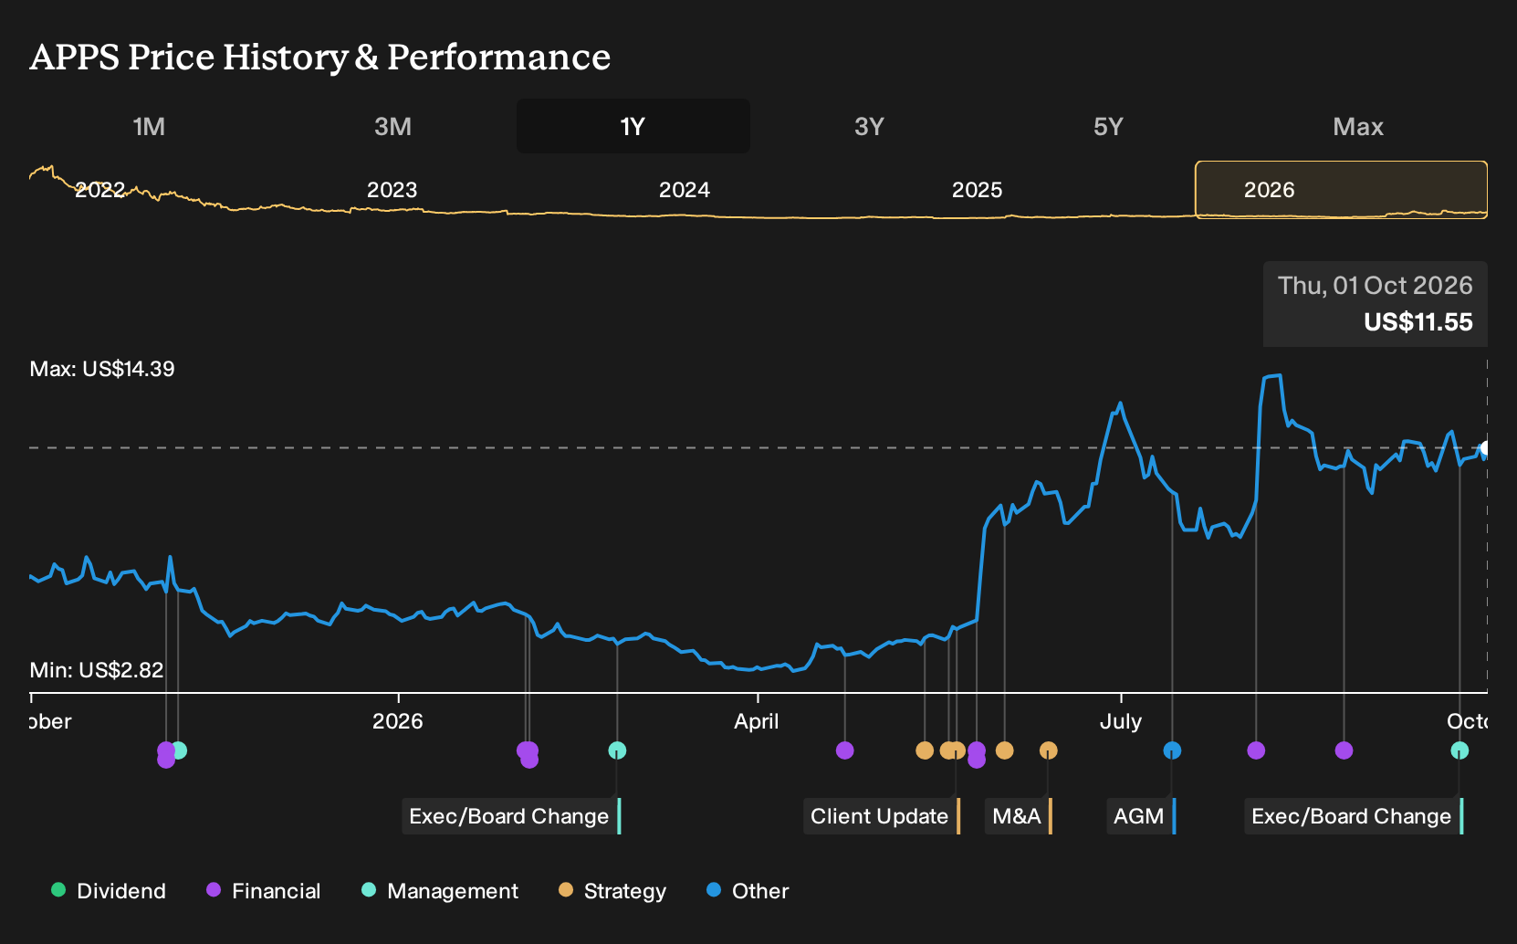Click the 2026 x-axis label below the chart
This screenshot has width=1517, height=944.
coord(398,721)
